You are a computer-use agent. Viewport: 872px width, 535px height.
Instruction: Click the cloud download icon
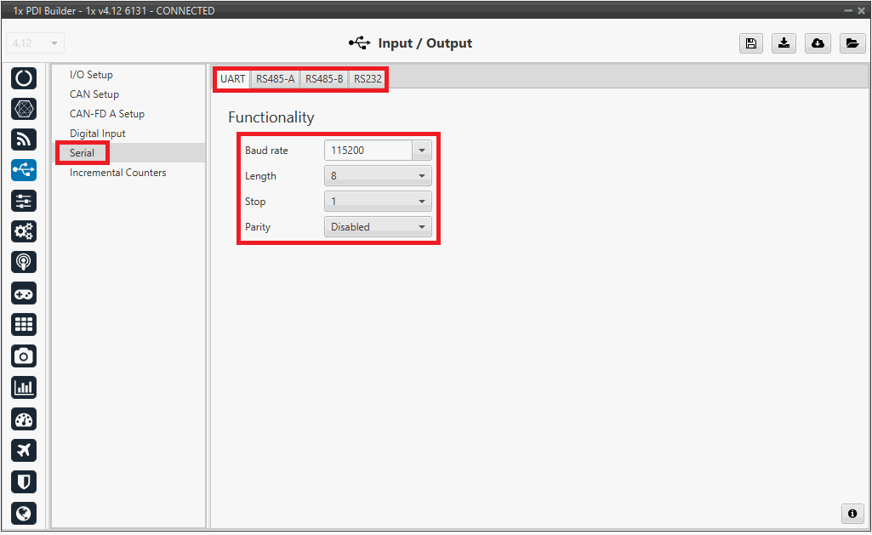(818, 43)
